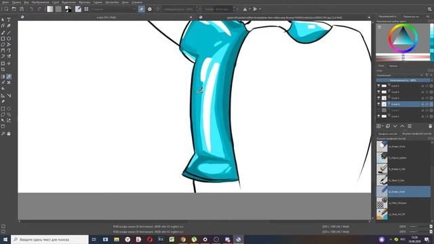Select the Line tool

[9, 33]
